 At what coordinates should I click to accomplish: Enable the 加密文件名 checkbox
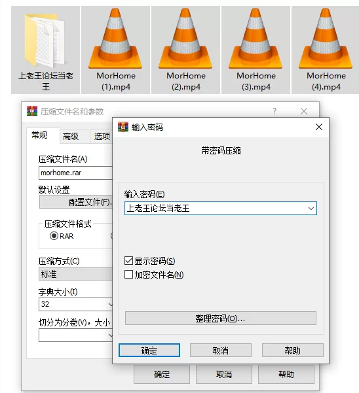128,275
